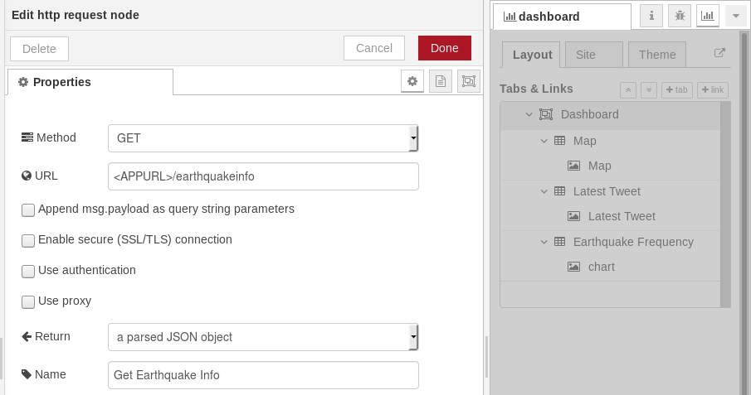751x395 pixels.
Task: Click the Map widget image icon
Action: pos(573,166)
